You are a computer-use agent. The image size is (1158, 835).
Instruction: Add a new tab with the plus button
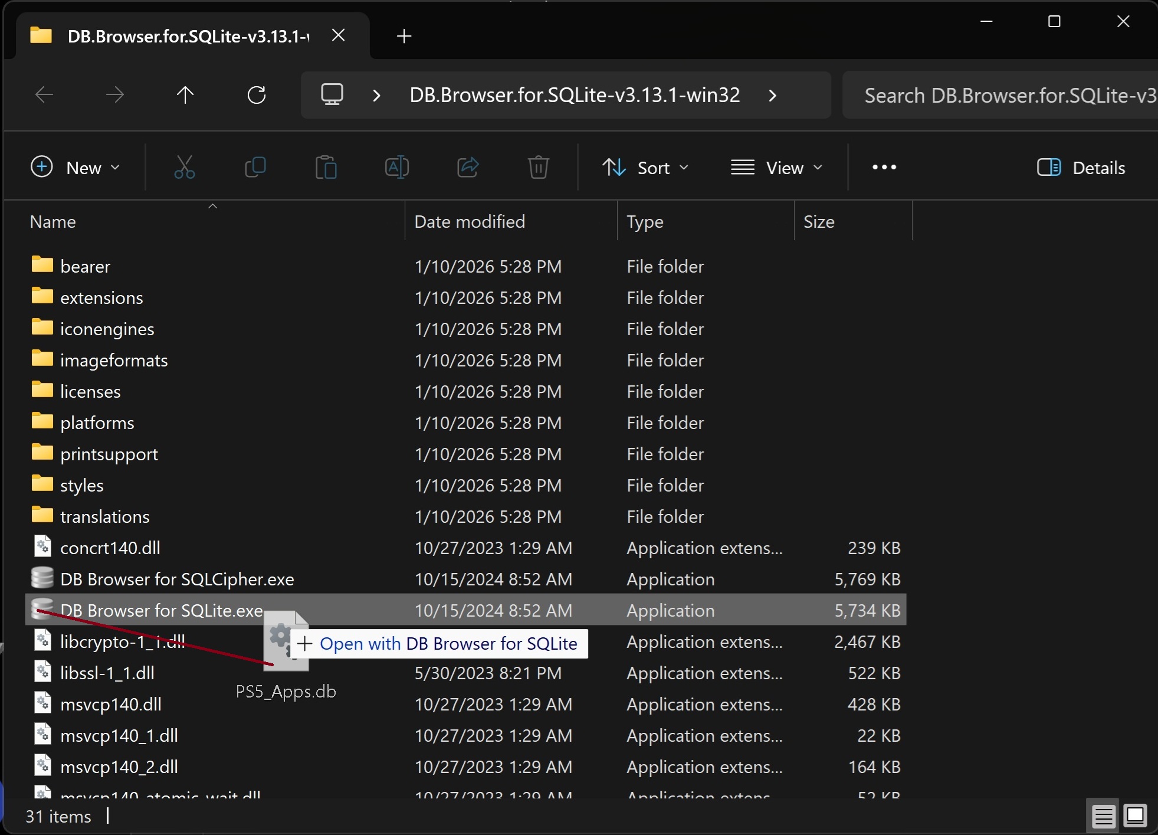click(x=404, y=36)
